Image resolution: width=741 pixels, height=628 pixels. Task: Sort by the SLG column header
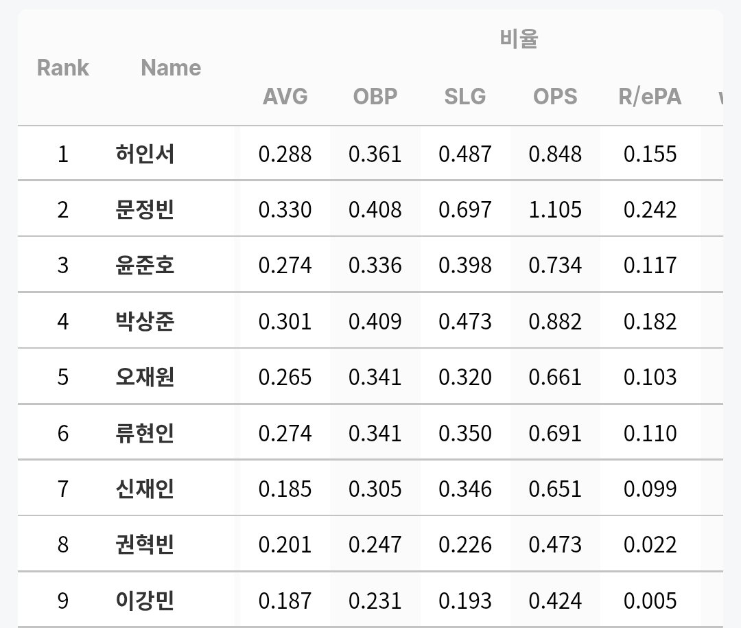[x=465, y=97]
